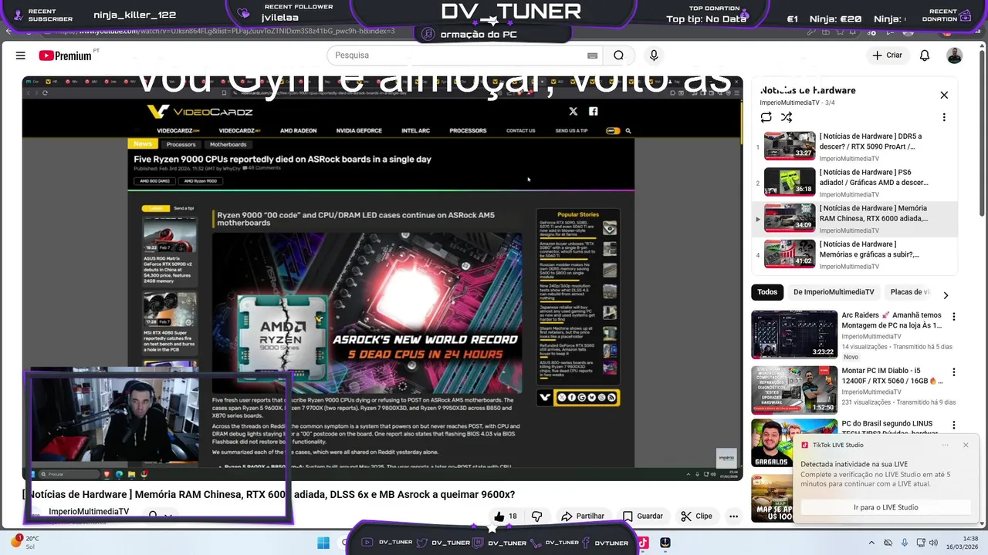The height and width of the screenshot is (555, 988).
Task: Open the TikTok taskbar icon
Action: [x=642, y=543]
